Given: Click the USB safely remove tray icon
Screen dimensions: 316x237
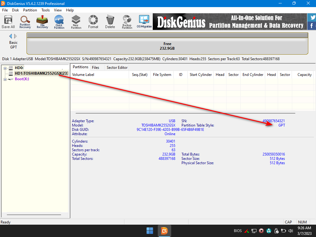Looking at the screenshot, I should point(276,231).
